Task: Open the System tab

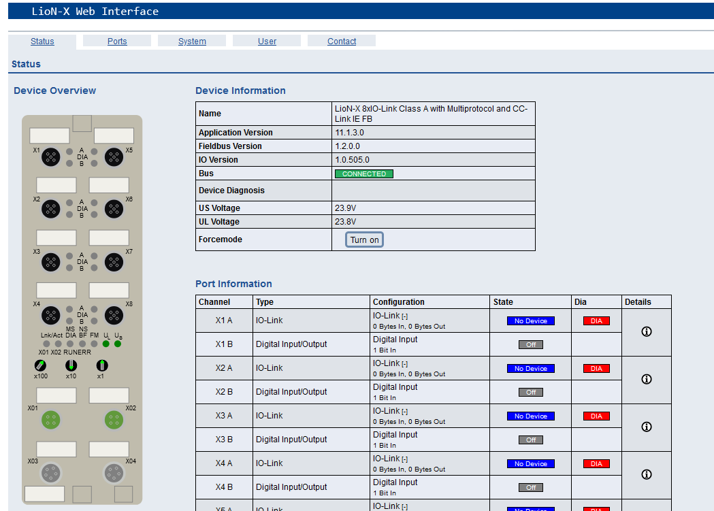Action: pyautogui.click(x=192, y=42)
